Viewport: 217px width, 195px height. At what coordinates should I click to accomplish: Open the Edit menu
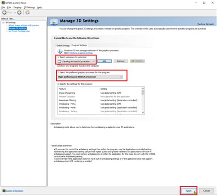pos(9,7)
